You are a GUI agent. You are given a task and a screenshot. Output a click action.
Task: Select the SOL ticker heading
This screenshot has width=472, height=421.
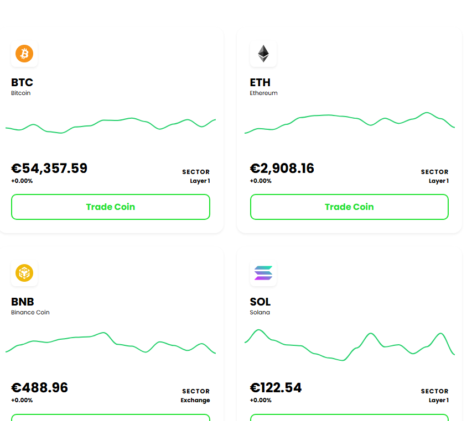pyautogui.click(x=260, y=302)
